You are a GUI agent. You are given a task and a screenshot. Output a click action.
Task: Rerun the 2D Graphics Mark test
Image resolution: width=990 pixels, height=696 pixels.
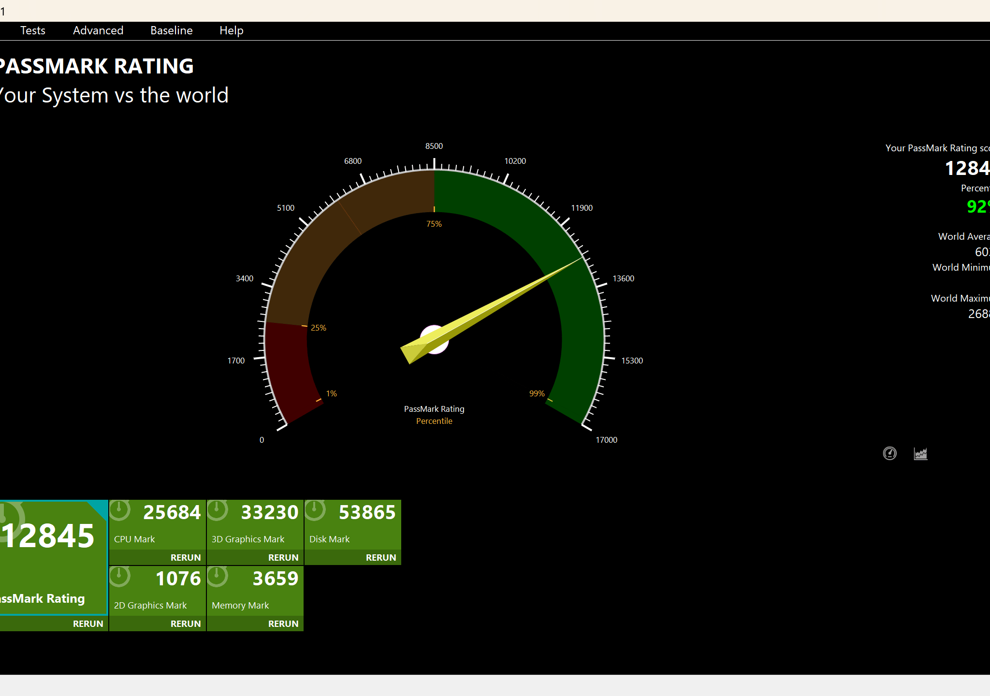[x=186, y=623]
